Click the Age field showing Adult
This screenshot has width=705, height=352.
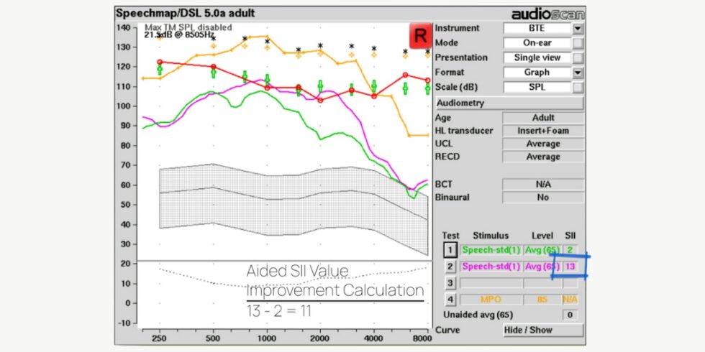pyautogui.click(x=542, y=118)
